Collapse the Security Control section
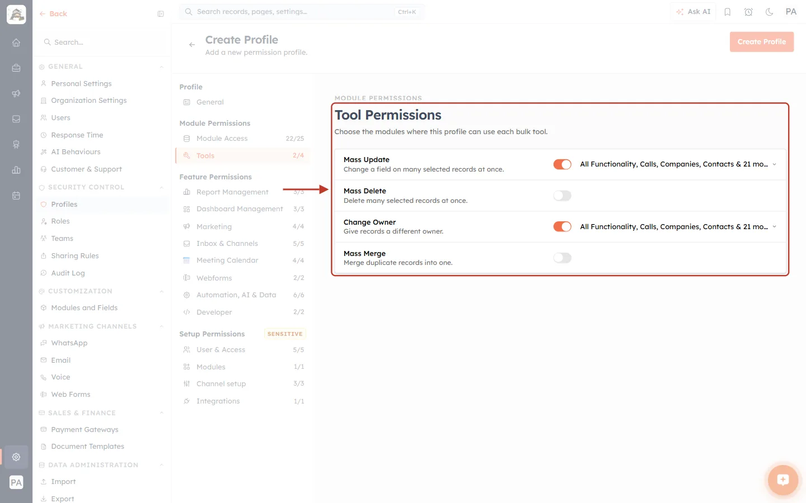Image resolution: width=806 pixels, height=503 pixels. (162, 188)
